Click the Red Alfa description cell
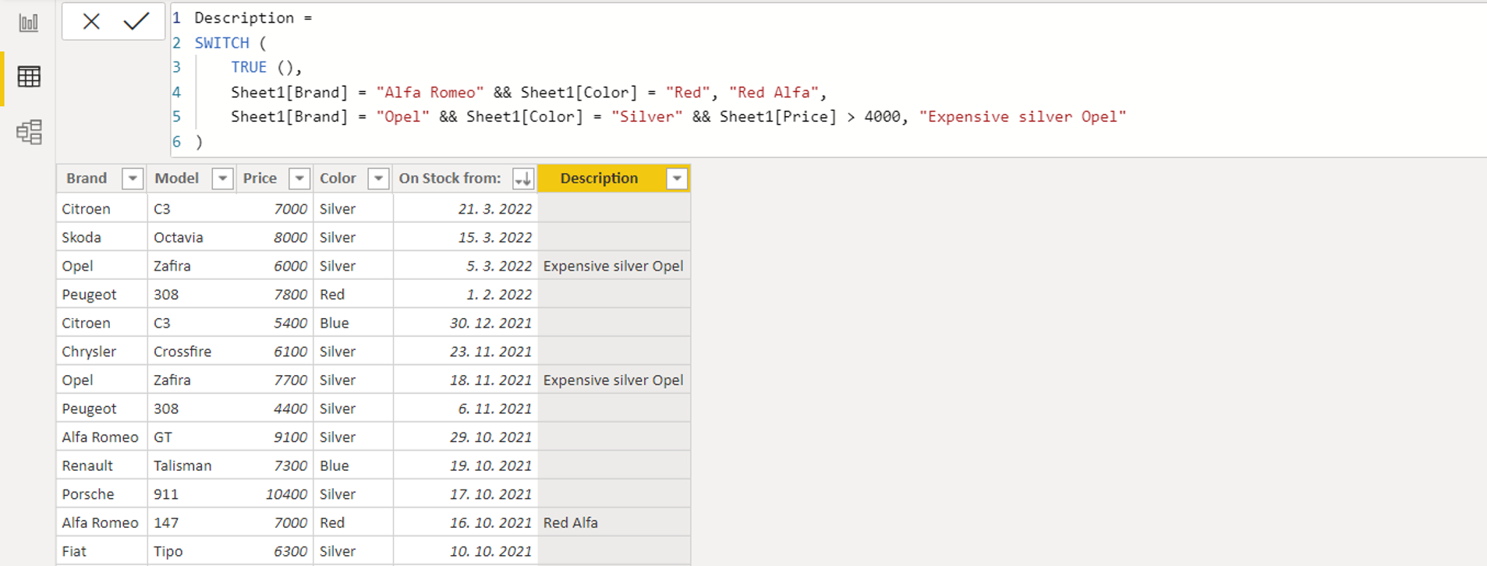Screen dimensions: 1487x566 pyautogui.click(x=614, y=522)
